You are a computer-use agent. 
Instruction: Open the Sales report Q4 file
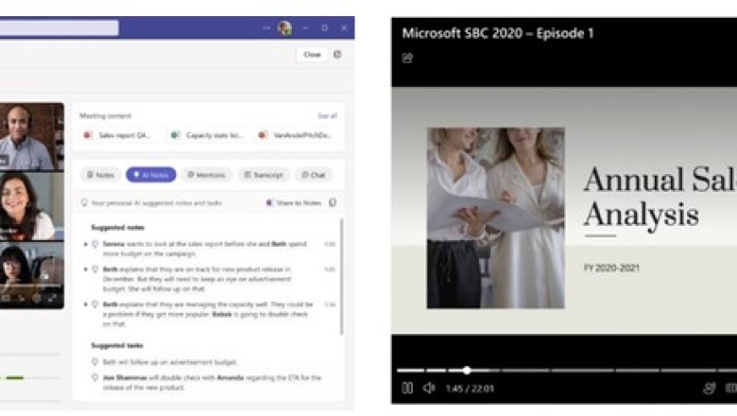click(117, 135)
